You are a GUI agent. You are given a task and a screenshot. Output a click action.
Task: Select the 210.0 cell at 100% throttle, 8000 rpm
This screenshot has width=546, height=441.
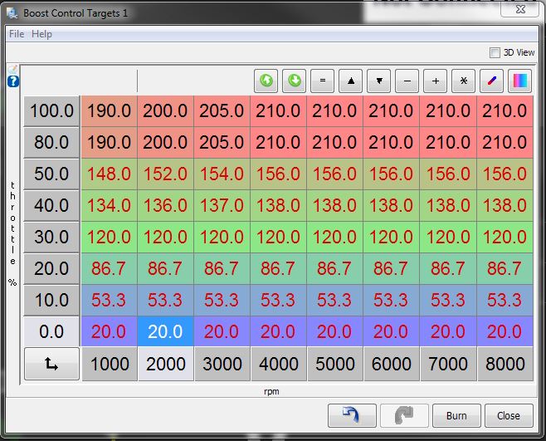pos(505,110)
